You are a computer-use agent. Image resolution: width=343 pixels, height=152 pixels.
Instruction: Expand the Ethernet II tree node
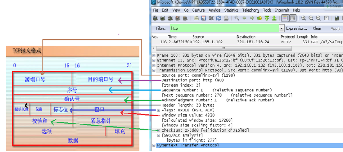[x=154, y=60]
